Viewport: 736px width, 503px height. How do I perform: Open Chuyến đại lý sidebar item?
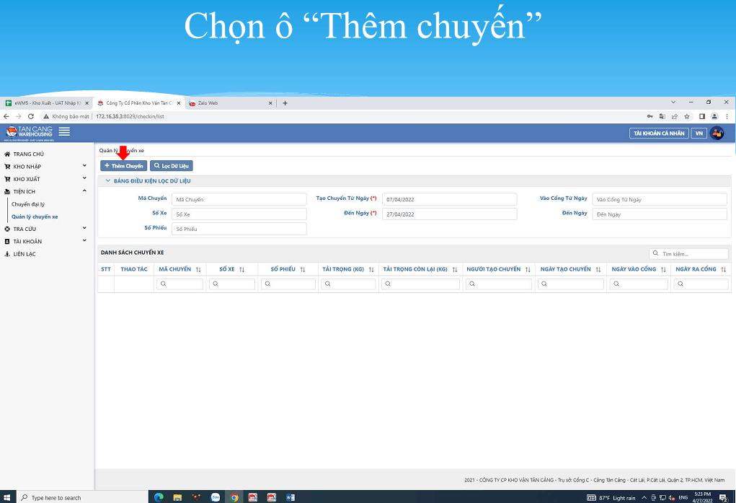point(28,204)
